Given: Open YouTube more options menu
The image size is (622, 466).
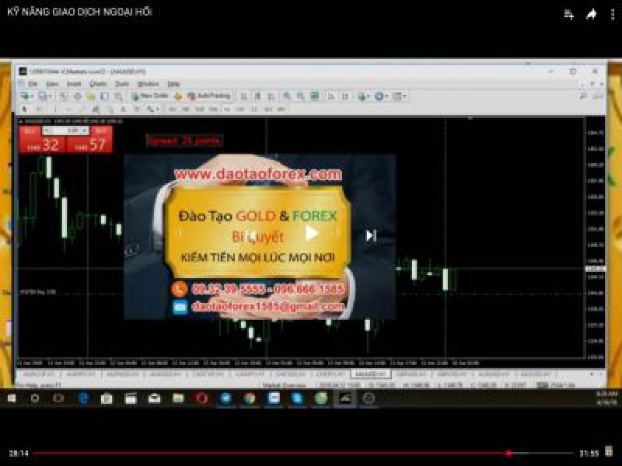Looking at the screenshot, I should [x=613, y=15].
